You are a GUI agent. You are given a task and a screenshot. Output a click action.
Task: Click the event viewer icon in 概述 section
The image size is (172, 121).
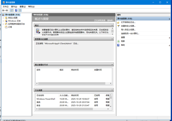click(38, 31)
